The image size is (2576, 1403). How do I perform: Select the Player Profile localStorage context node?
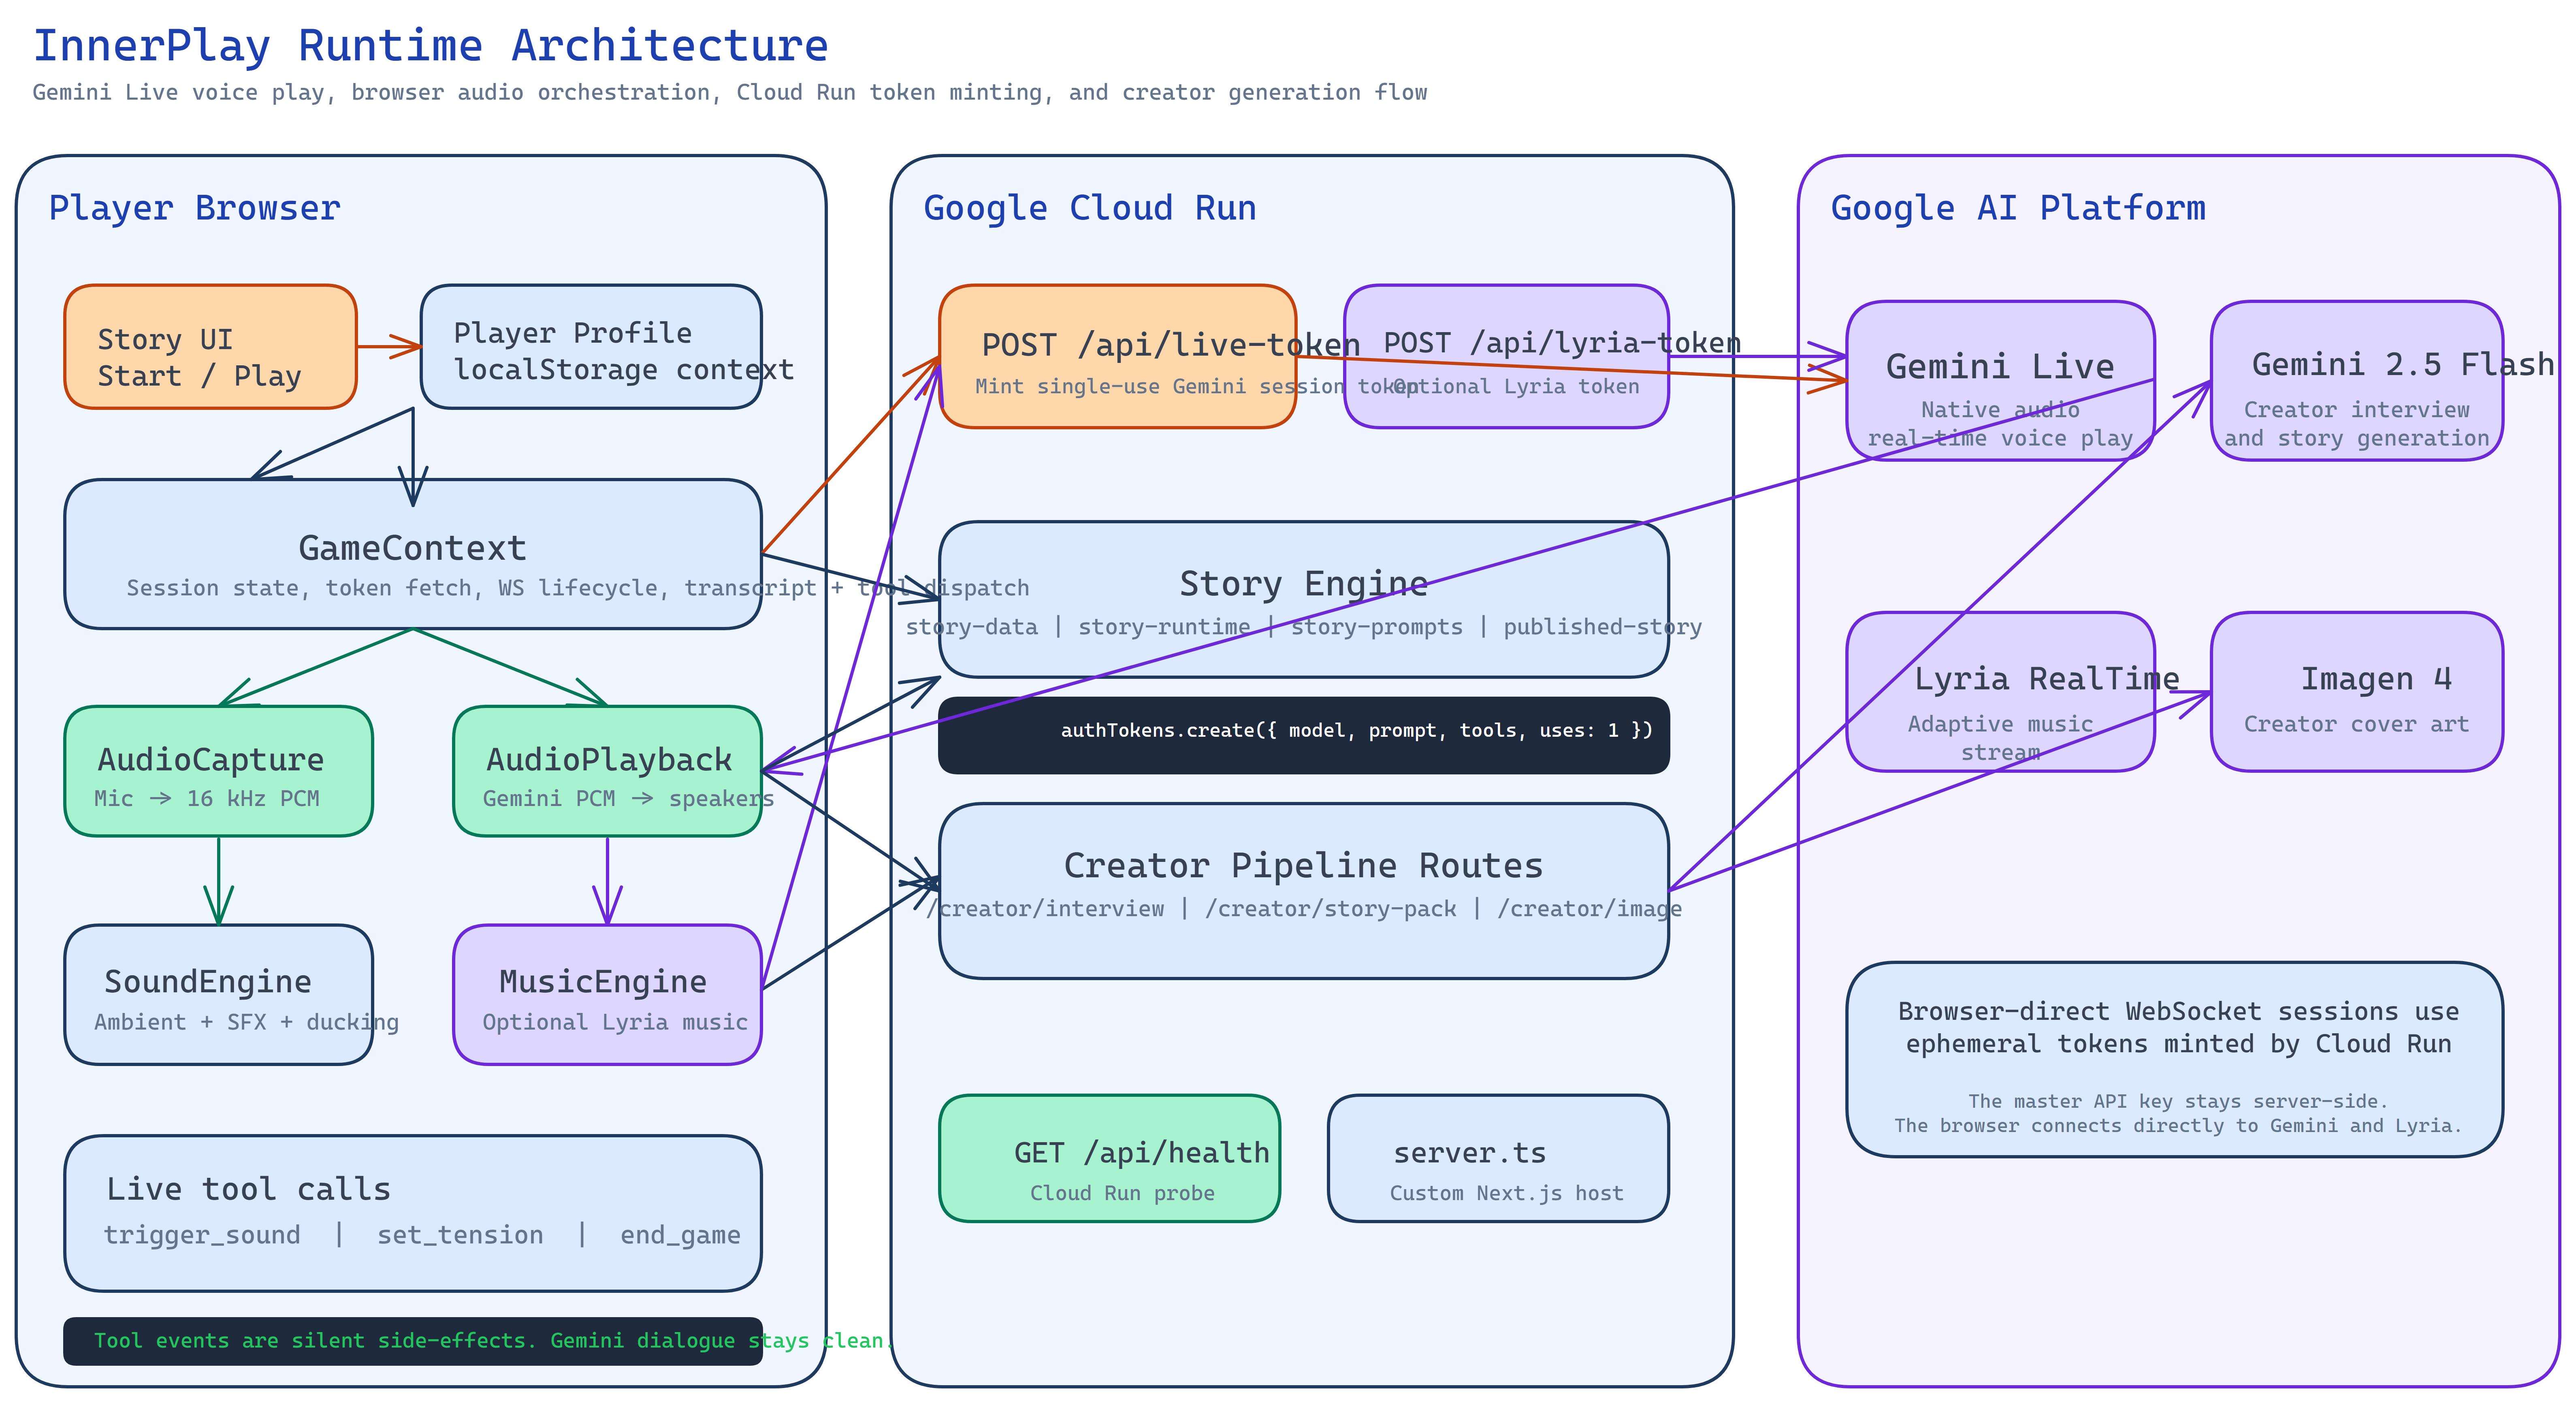590,347
